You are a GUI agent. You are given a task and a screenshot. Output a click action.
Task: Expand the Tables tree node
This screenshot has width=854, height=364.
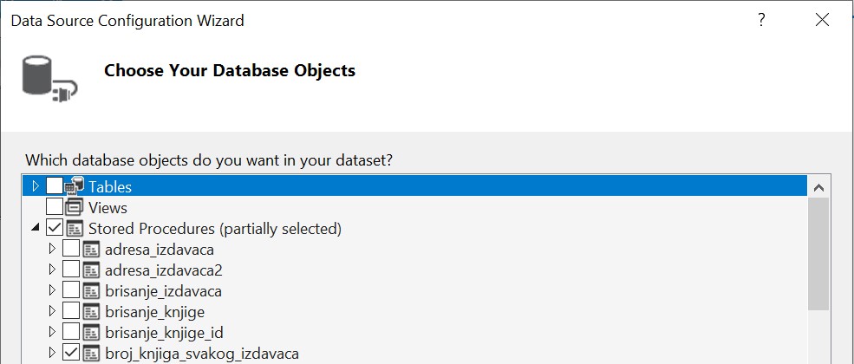click(x=36, y=186)
